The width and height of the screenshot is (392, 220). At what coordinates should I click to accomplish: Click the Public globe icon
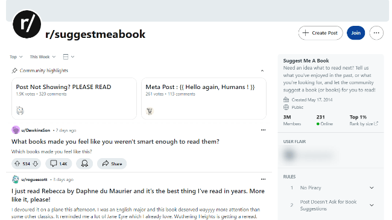(286, 108)
